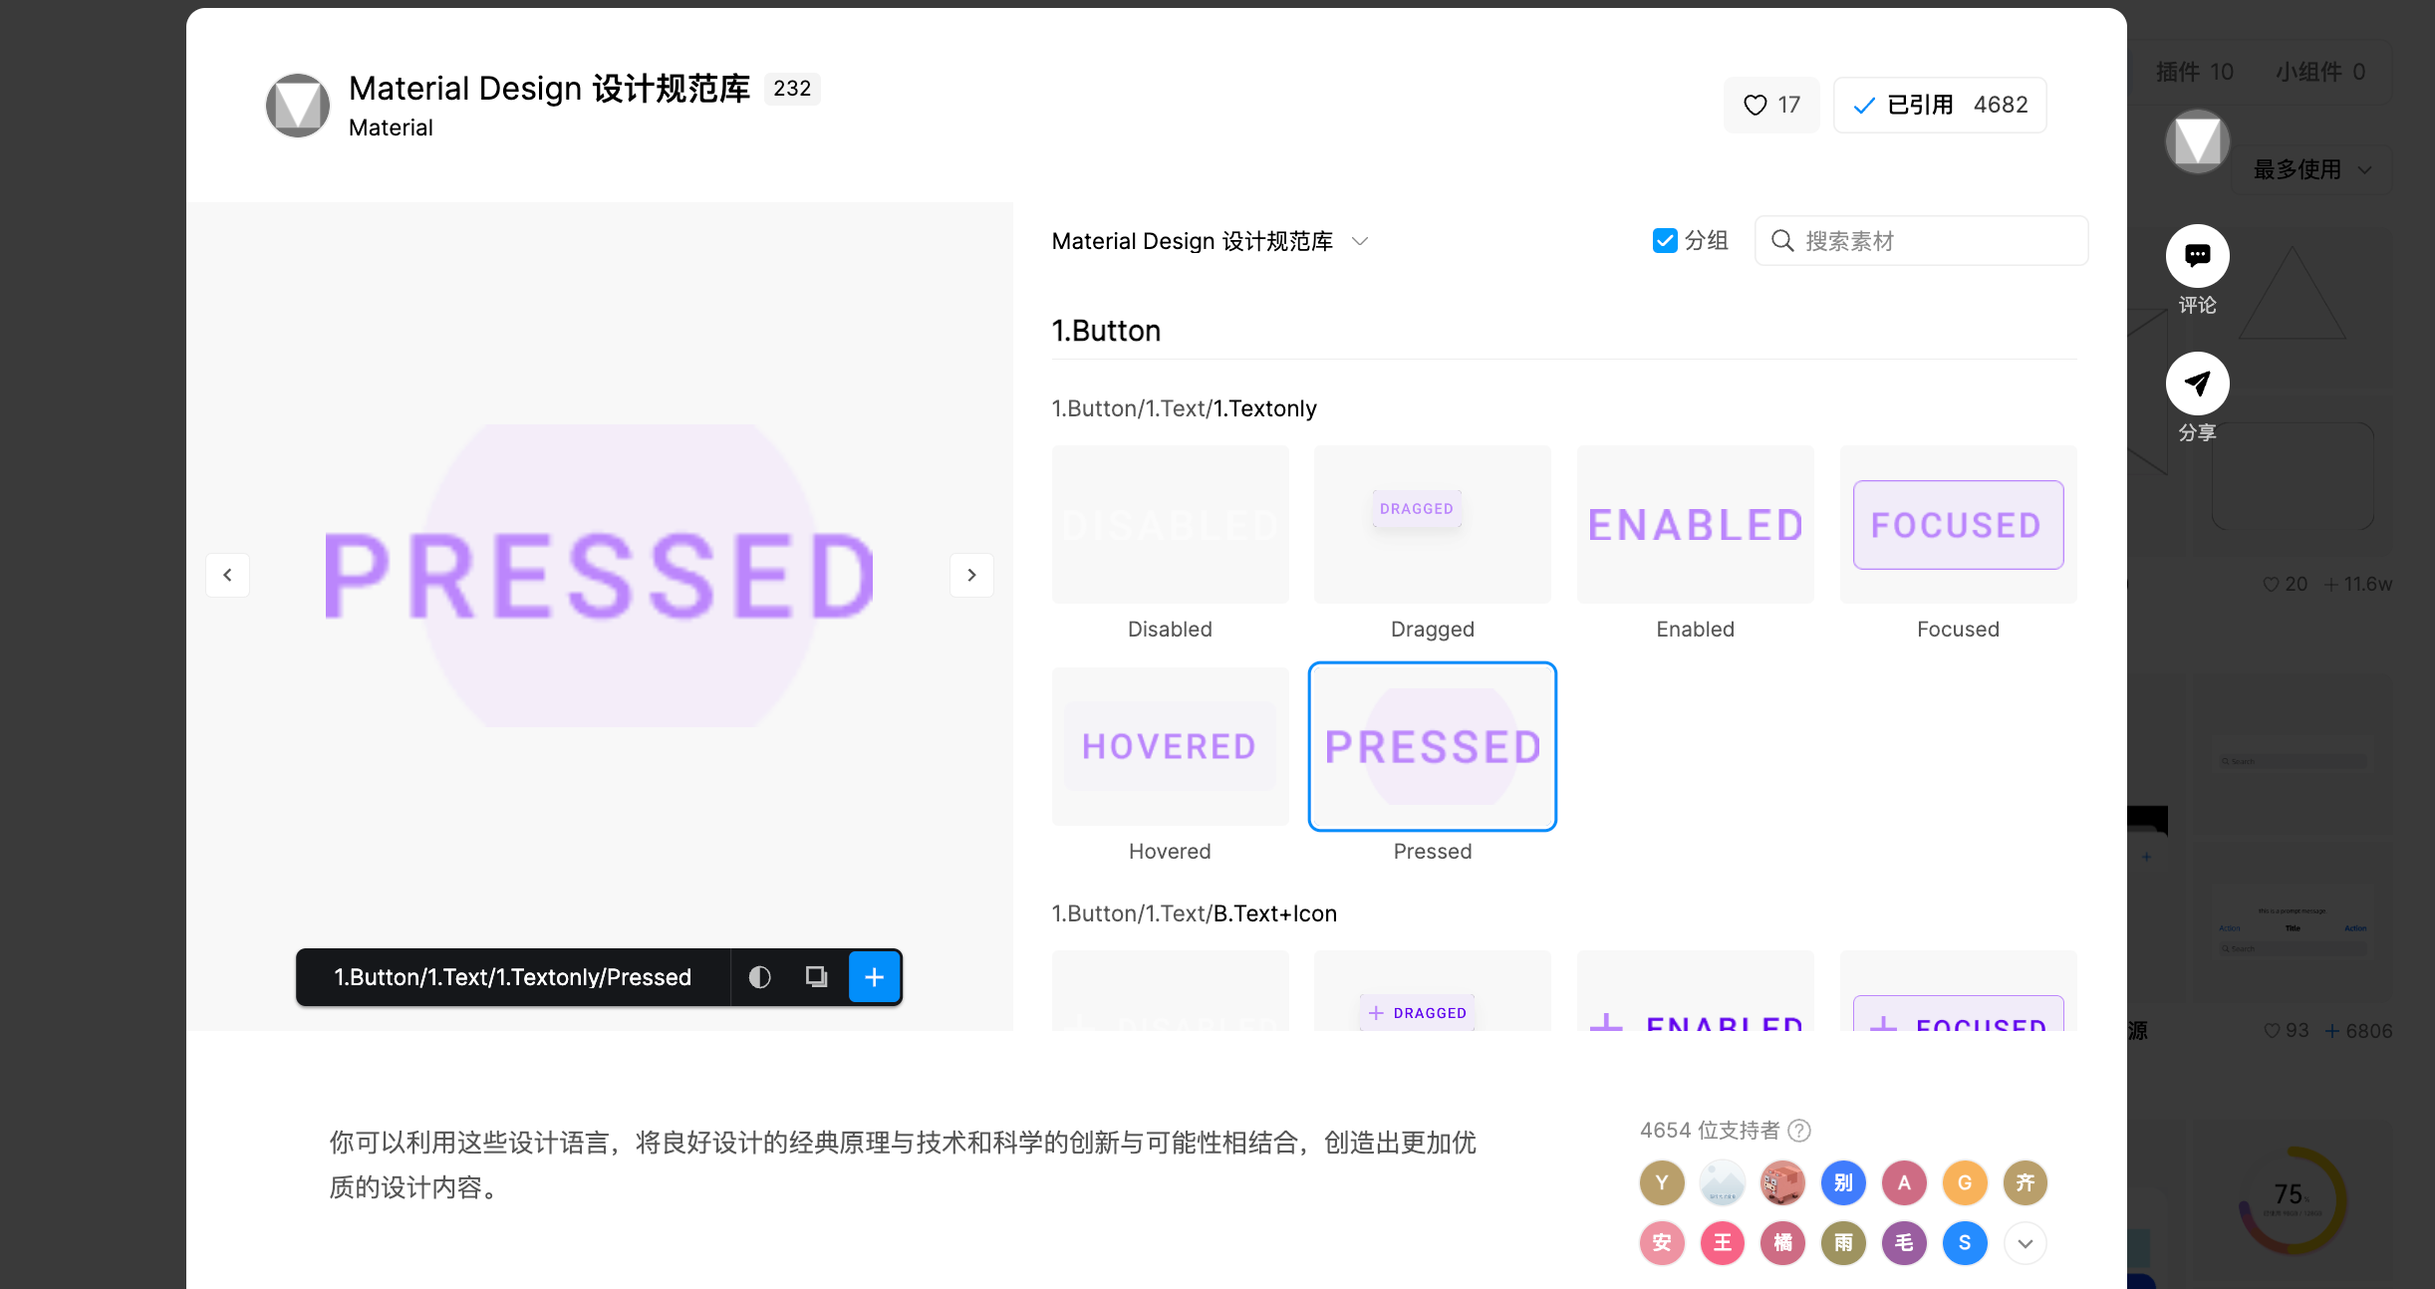Select the Text+Icon Enabled thumbnail

coord(1695,991)
